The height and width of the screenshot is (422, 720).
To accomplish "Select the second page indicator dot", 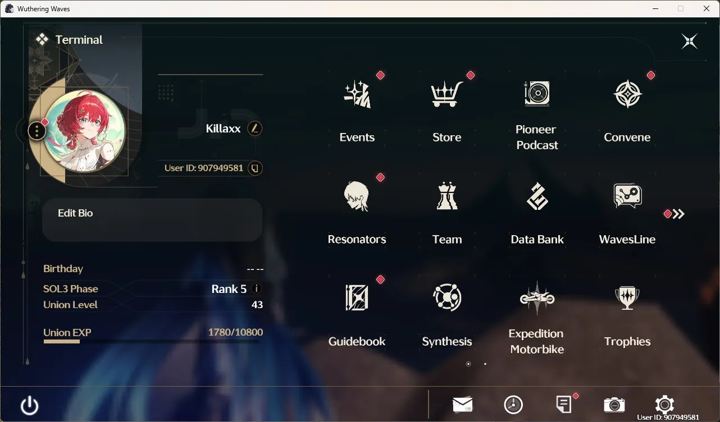I will [485, 364].
